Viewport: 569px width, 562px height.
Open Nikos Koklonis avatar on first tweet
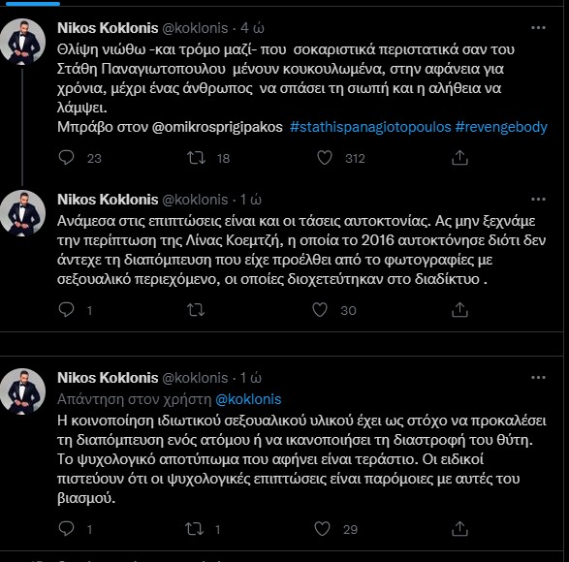point(22,42)
